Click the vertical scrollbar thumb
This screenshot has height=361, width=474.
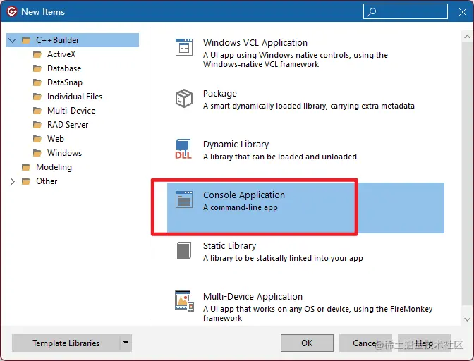point(467,173)
